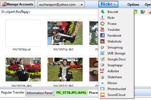The width and height of the screenshot is (151, 100).
Task: Click the Picasa pinwheel icon
Action: (102, 24)
